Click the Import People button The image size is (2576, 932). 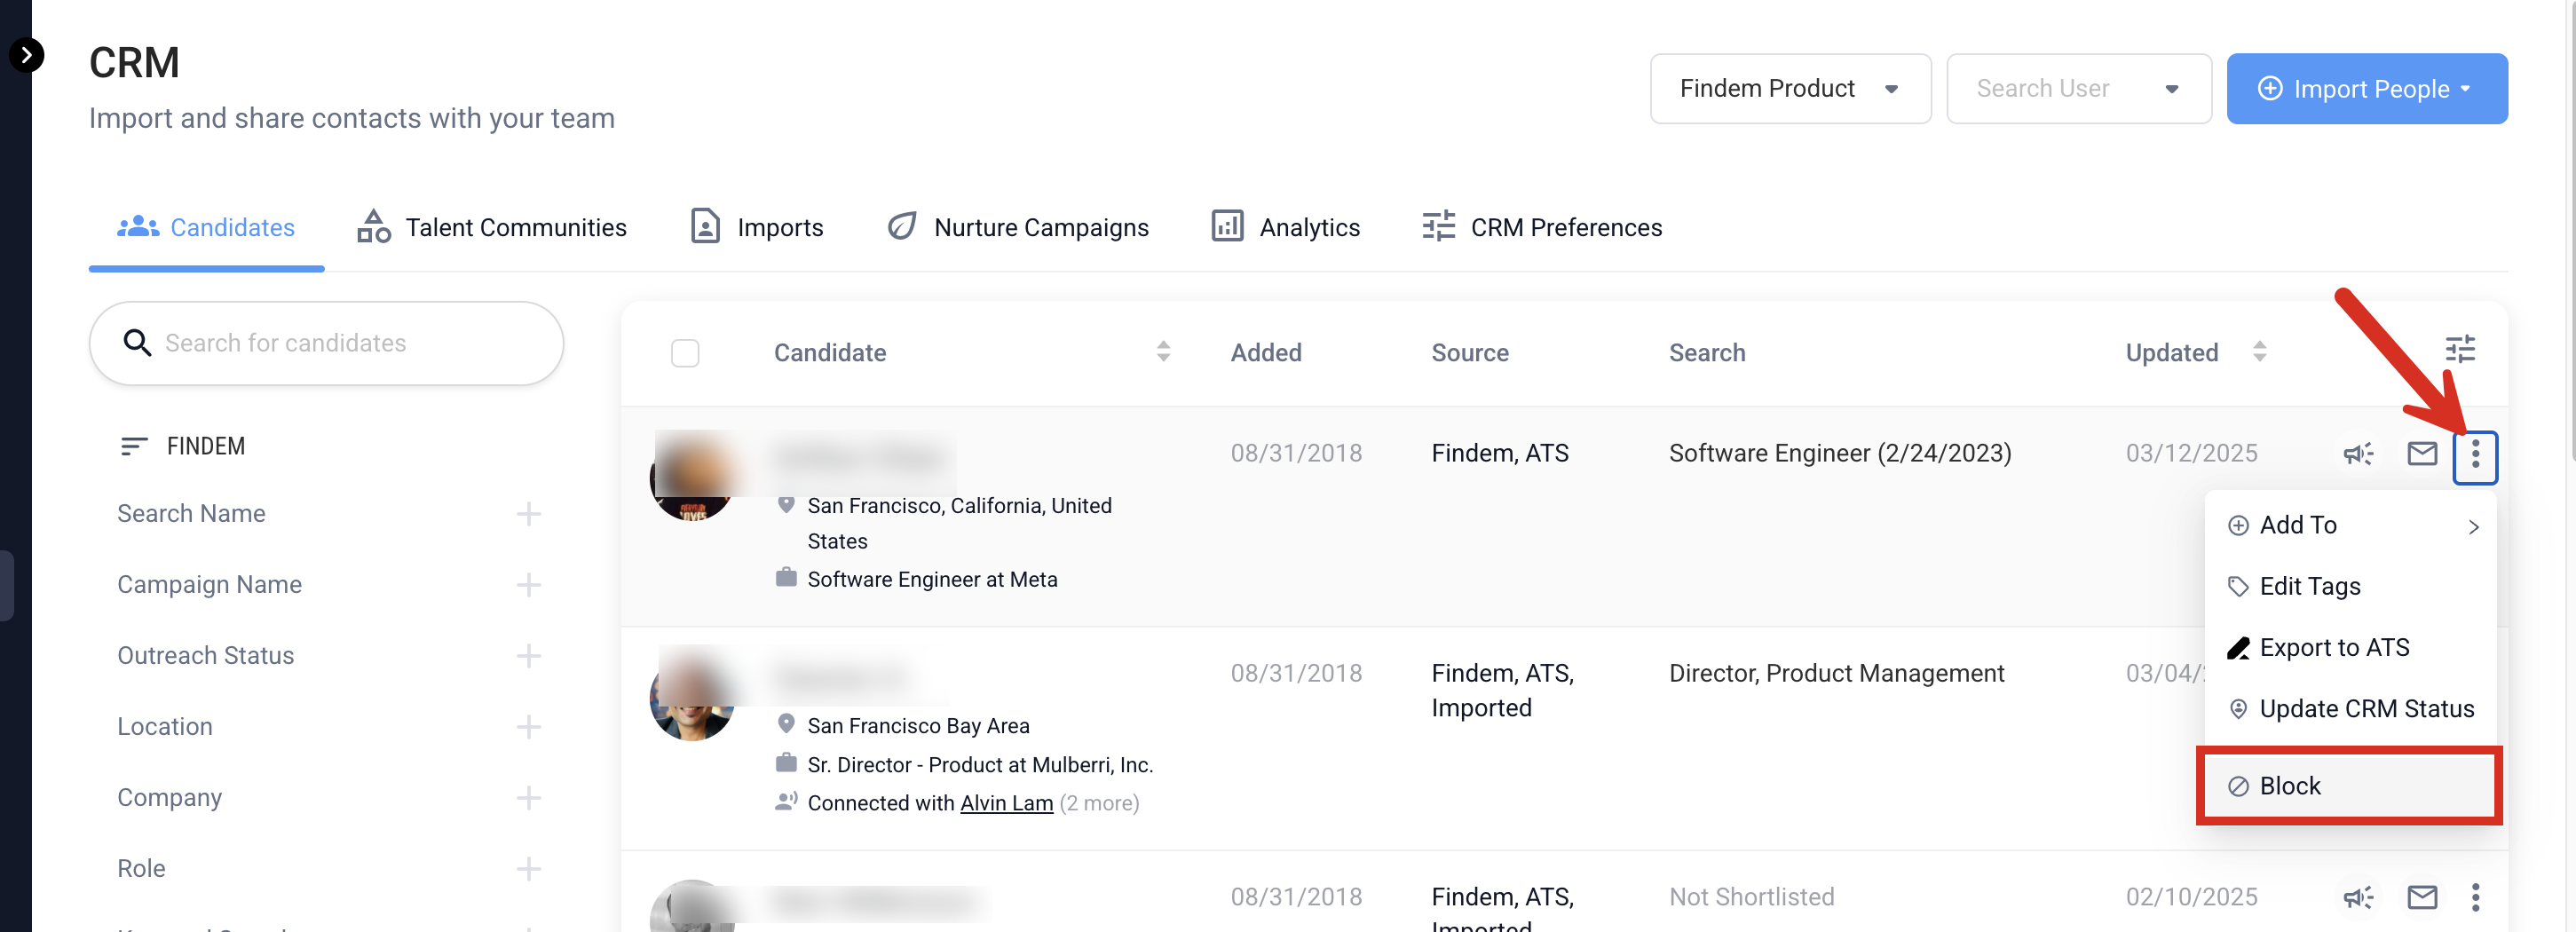[x=2366, y=89]
